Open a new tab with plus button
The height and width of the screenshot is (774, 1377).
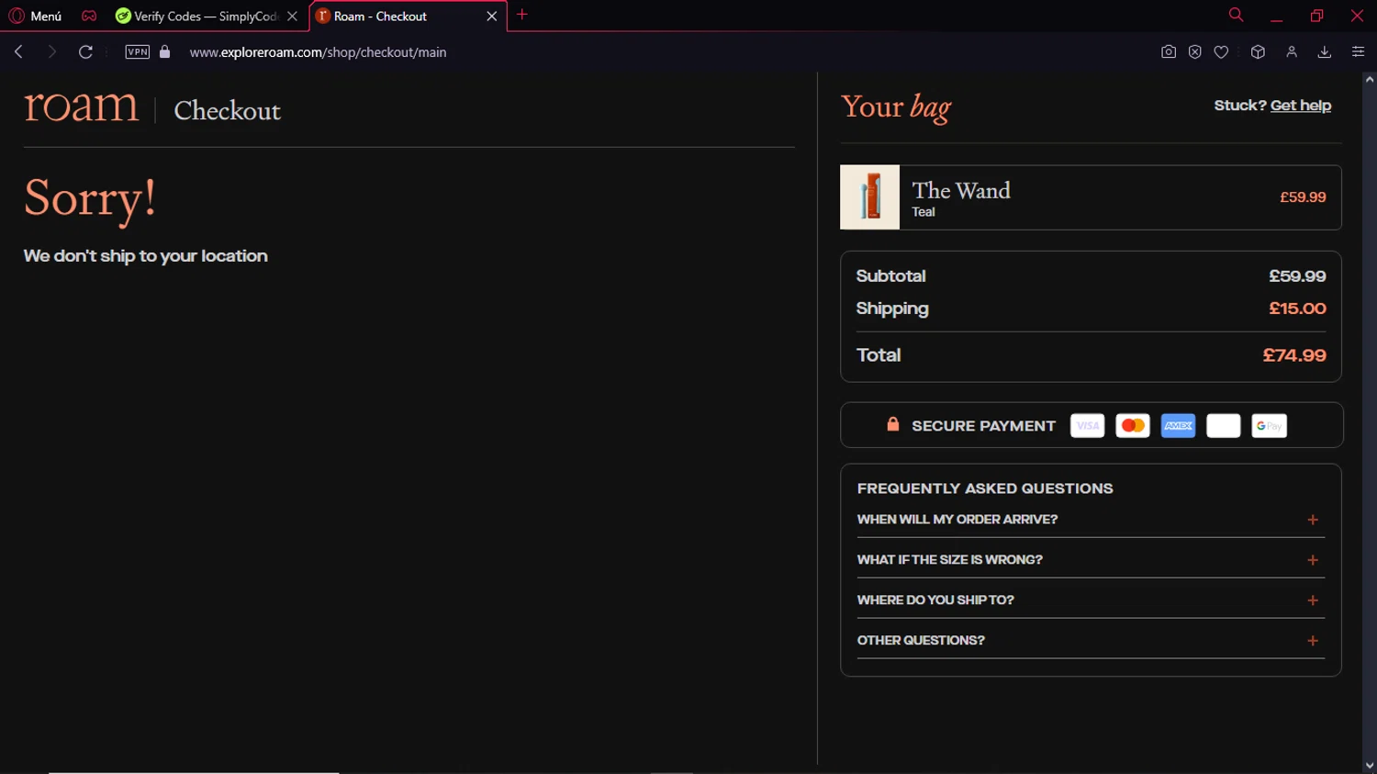tap(522, 15)
